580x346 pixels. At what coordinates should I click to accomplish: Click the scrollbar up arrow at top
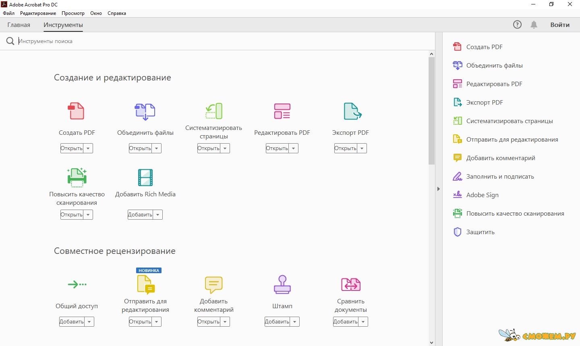(x=431, y=54)
